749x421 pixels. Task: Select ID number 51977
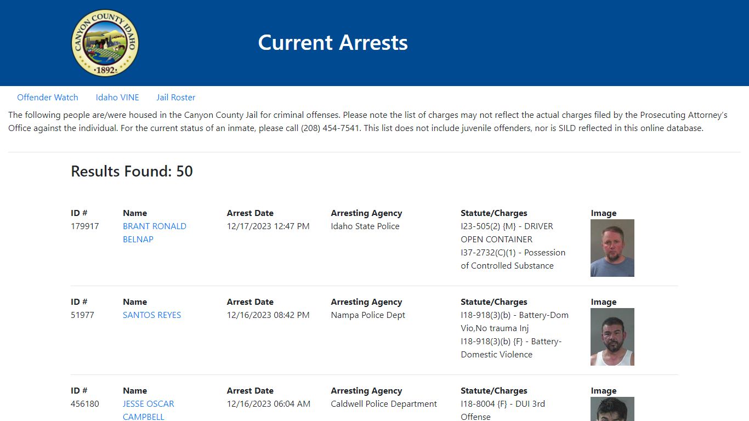[82, 315]
